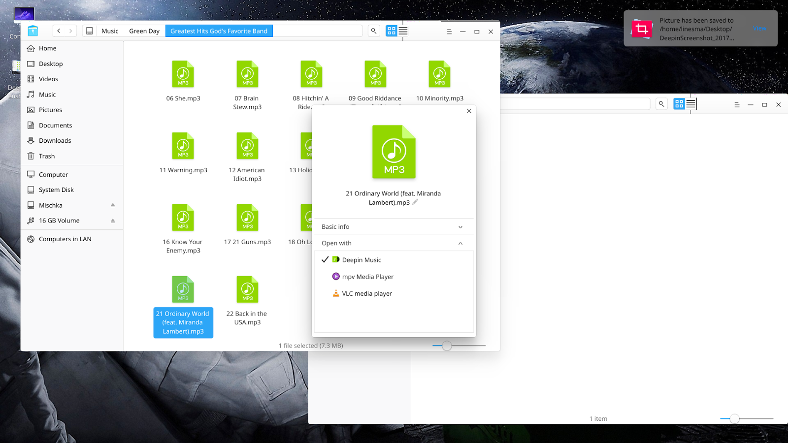Select Deepin Music as default player
The image size is (788, 443).
(361, 259)
